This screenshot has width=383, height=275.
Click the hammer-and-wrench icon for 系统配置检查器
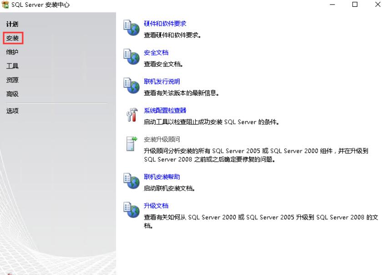(132, 114)
